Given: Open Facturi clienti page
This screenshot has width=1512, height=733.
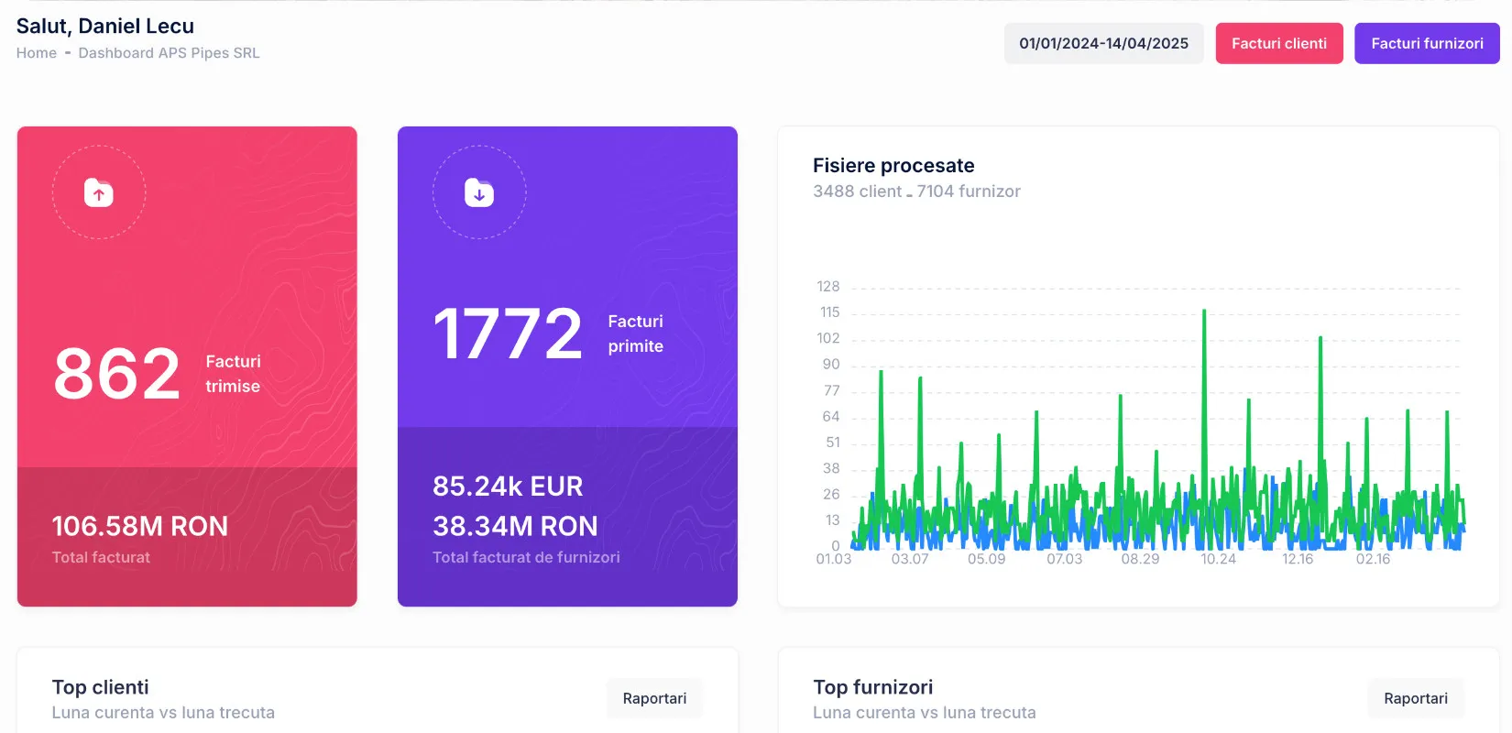Looking at the screenshot, I should 1278,43.
